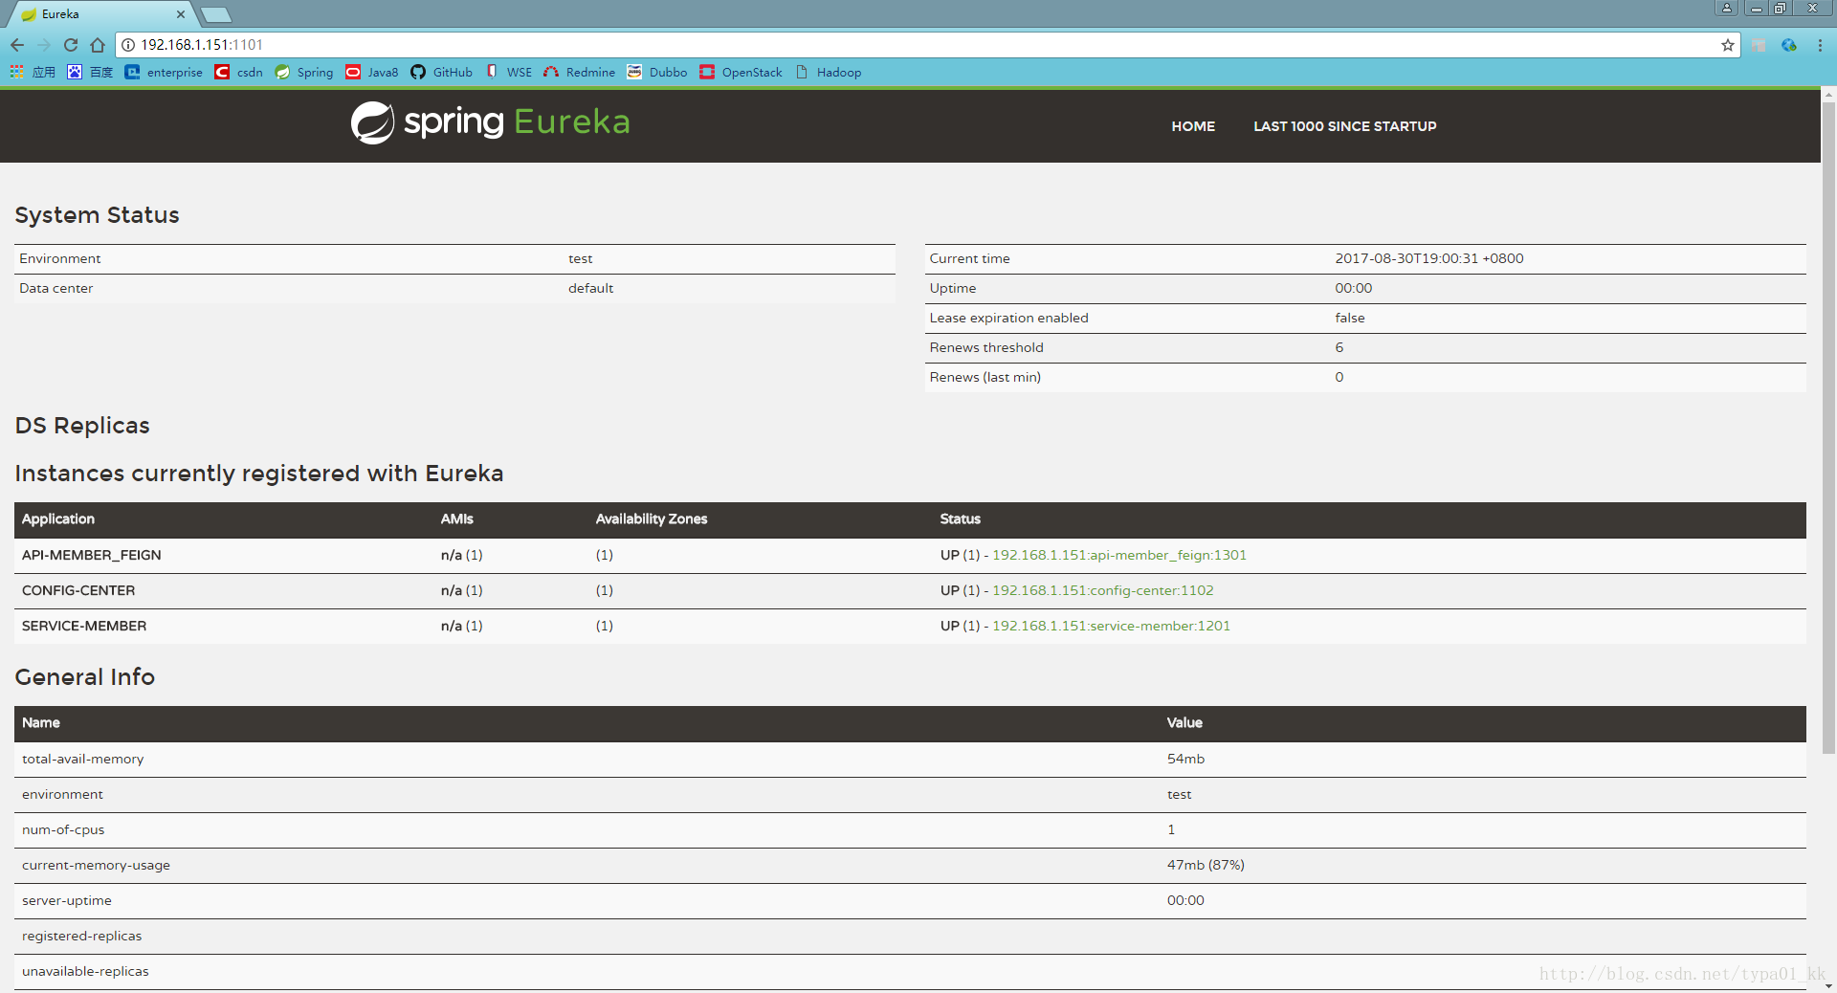
Task: Click the Lease expiration enabled value false
Action: click(1350, 318)
